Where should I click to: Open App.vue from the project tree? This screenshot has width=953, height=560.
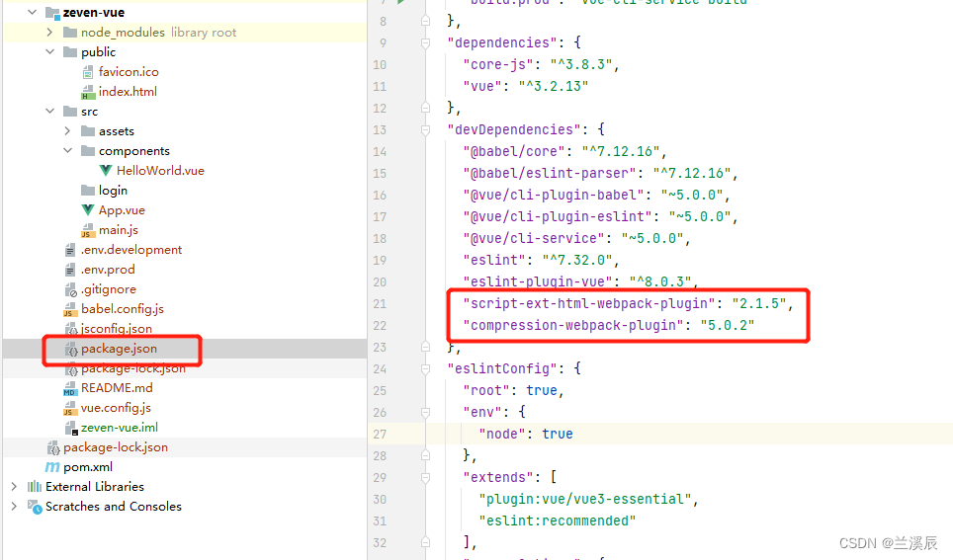tap(122, 210)
